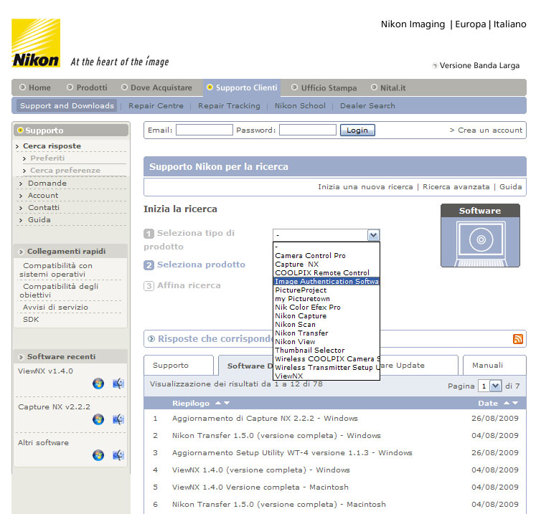Go to Repair Centre
Screen dimensions: 536x514
[x=156, y=106]
